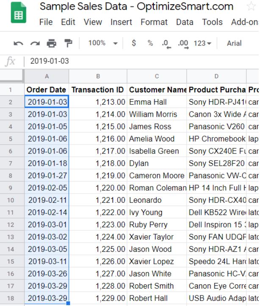
Task: Click product cell USB Audio Adap
Action: 216,298
